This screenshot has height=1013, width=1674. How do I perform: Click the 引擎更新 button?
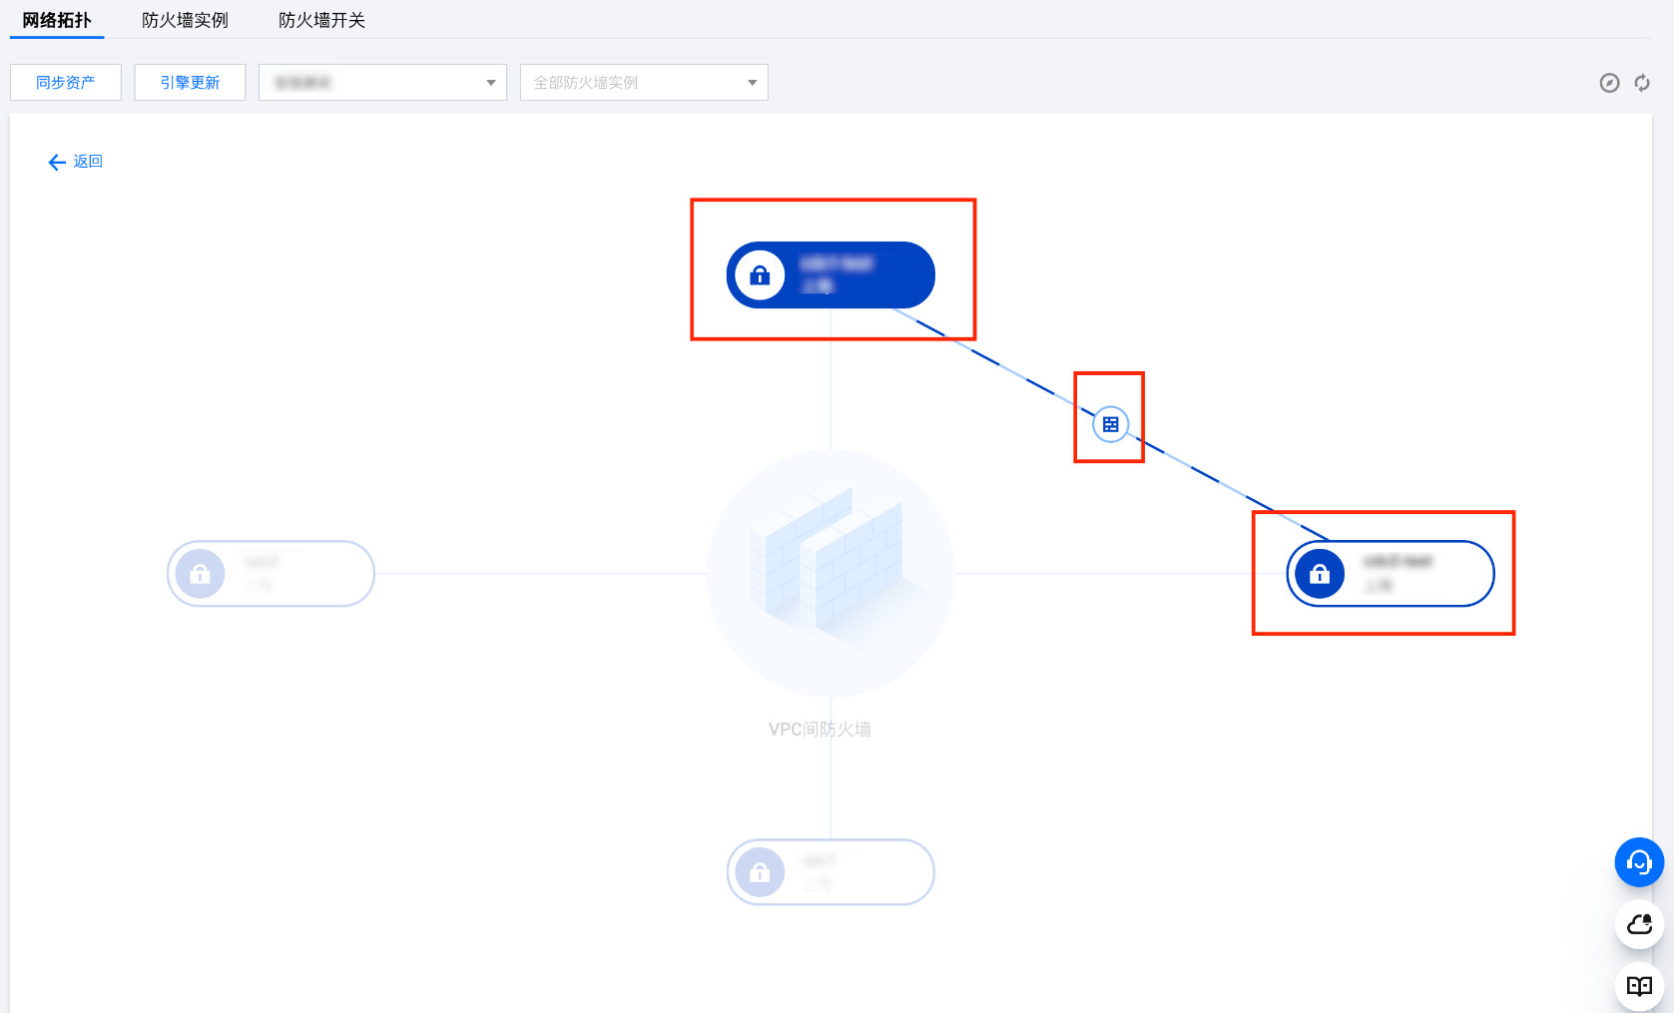[190, 83]
